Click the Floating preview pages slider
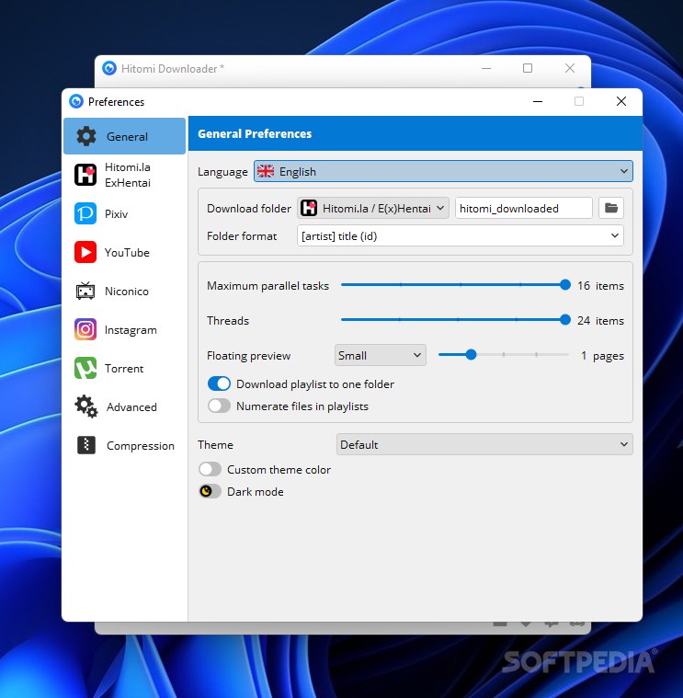683x698 pixels. (x=503, y=355)
